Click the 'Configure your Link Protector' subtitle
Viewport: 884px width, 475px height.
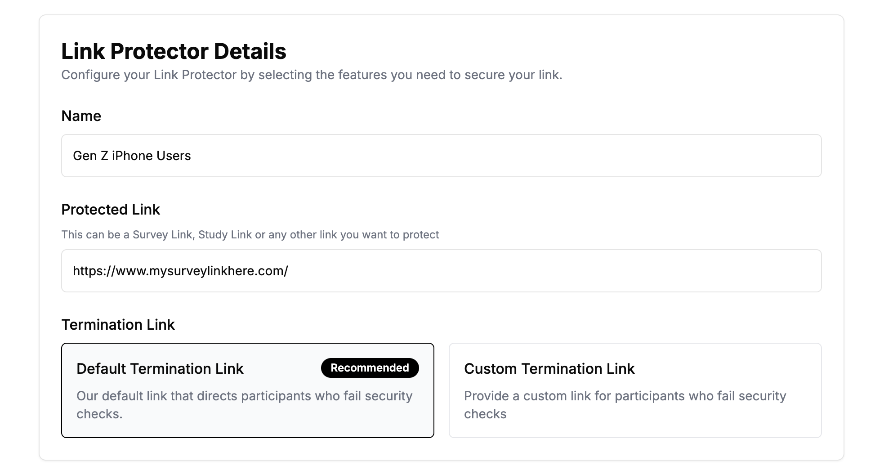pos(312,75)
